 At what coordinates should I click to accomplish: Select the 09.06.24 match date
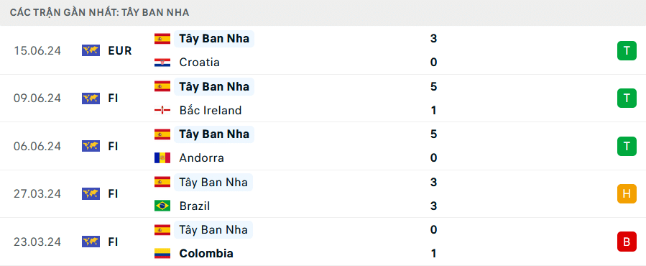(x=37, y=98)
